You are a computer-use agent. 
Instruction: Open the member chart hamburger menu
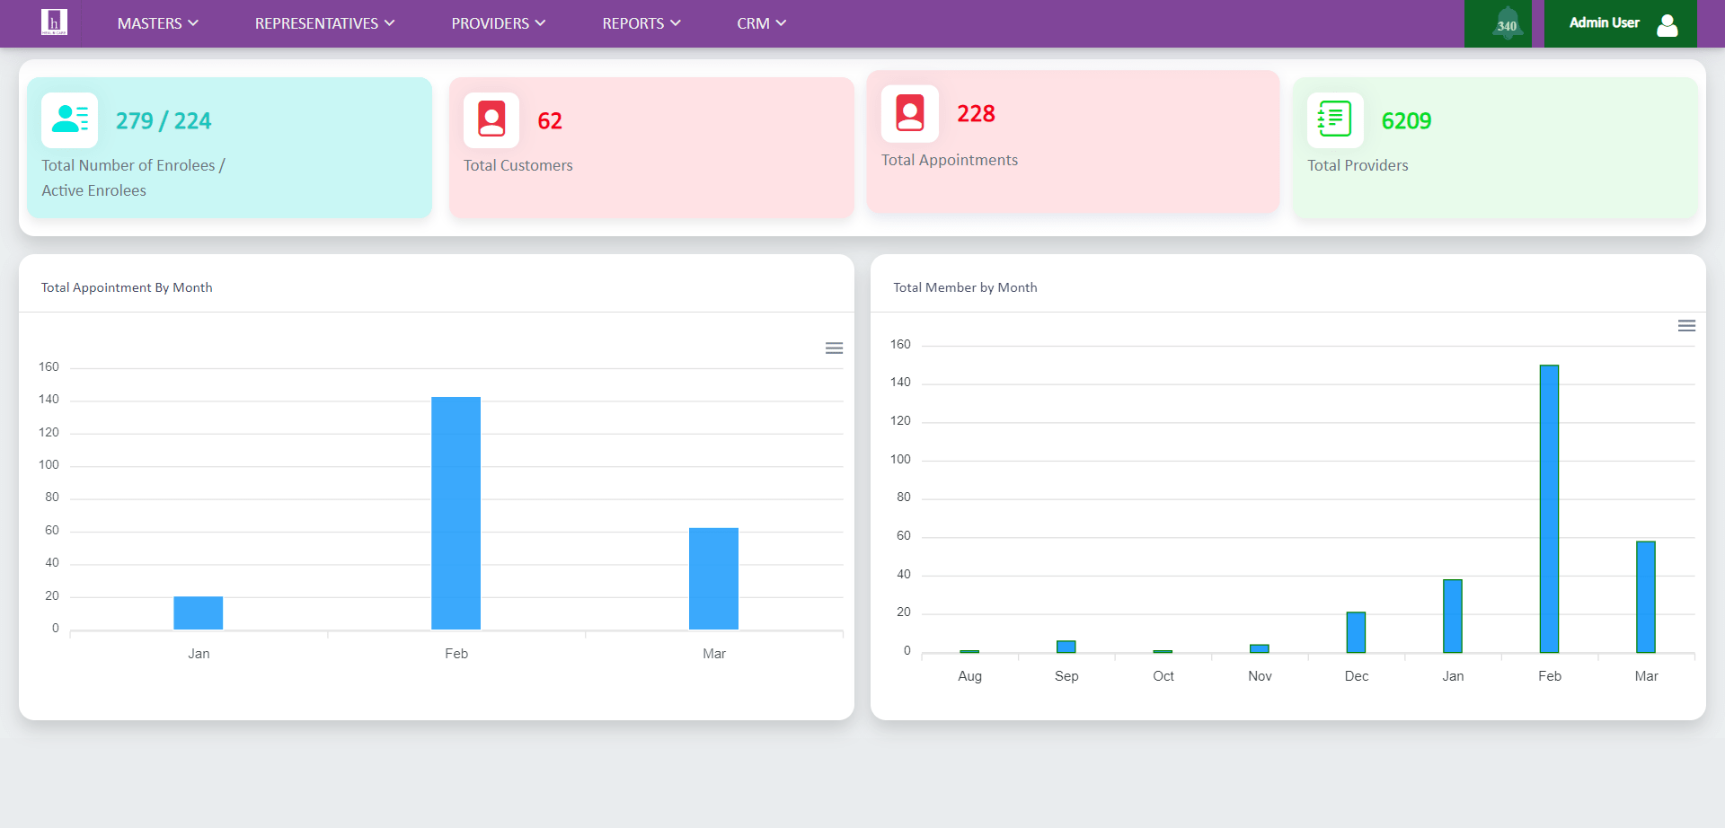1686,326
